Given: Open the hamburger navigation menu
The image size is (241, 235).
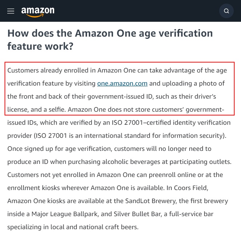Looking at the screenshot, I should (11, 11).
